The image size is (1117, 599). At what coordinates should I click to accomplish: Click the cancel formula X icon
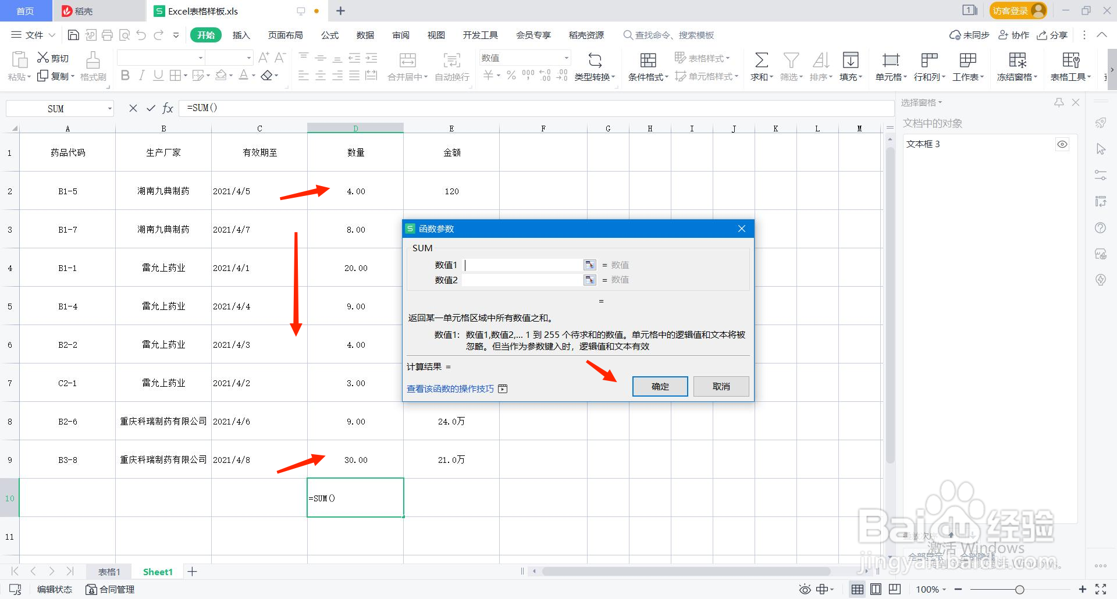133,108
